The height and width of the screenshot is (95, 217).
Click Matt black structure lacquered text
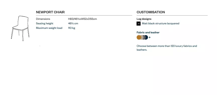click(x=160, y=24)
